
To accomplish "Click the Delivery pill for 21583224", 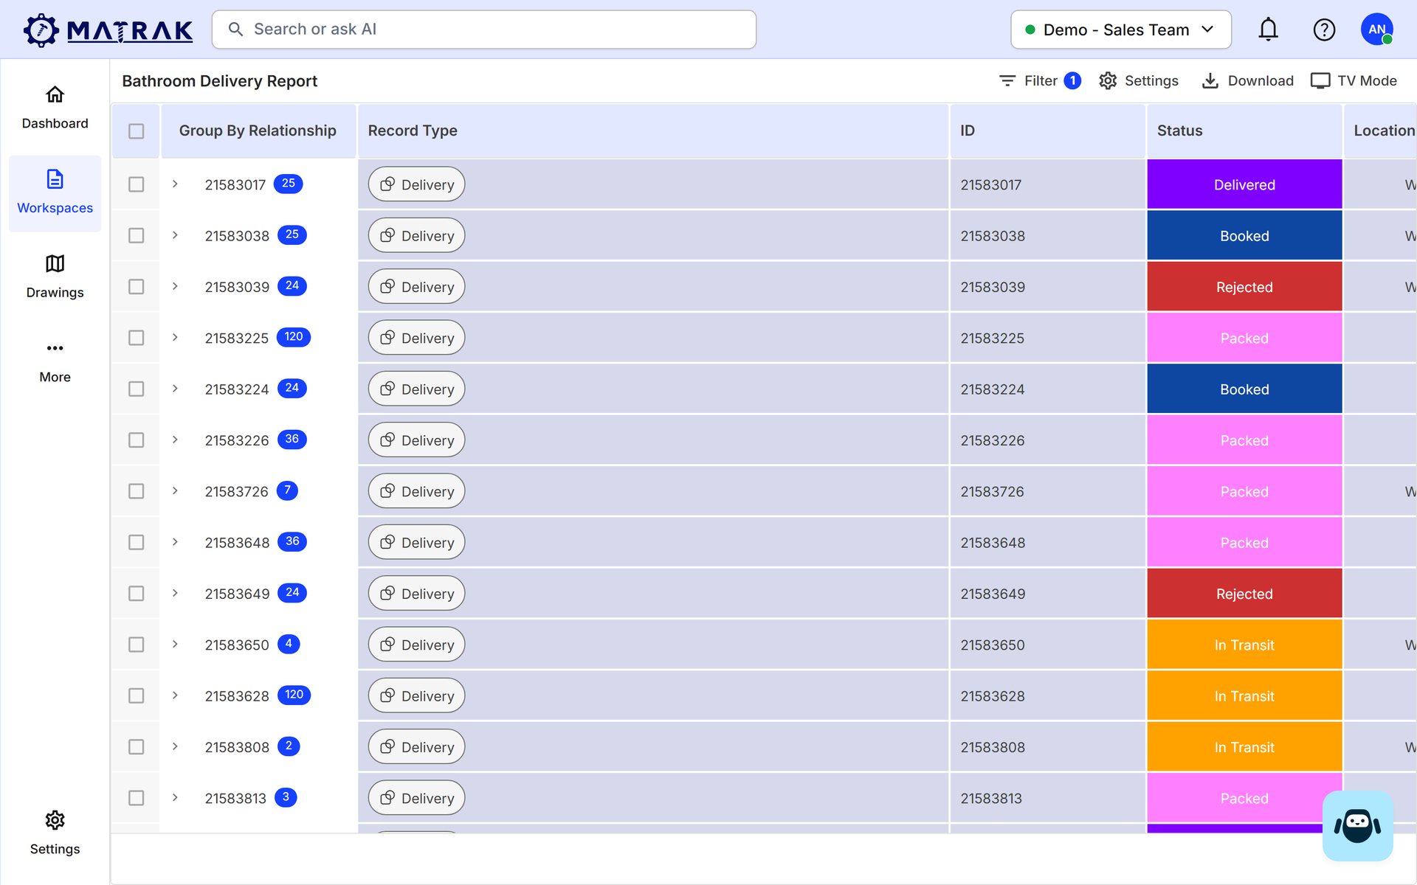I will (417, 389).
